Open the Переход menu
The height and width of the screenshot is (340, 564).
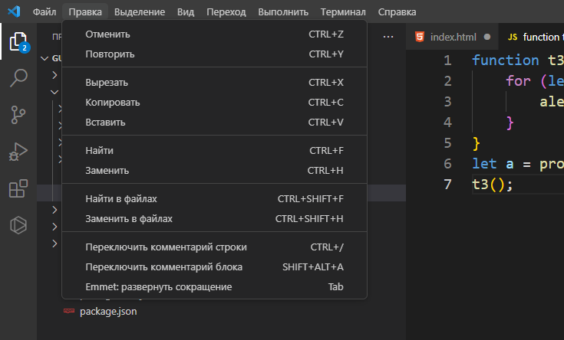(226, 11)
